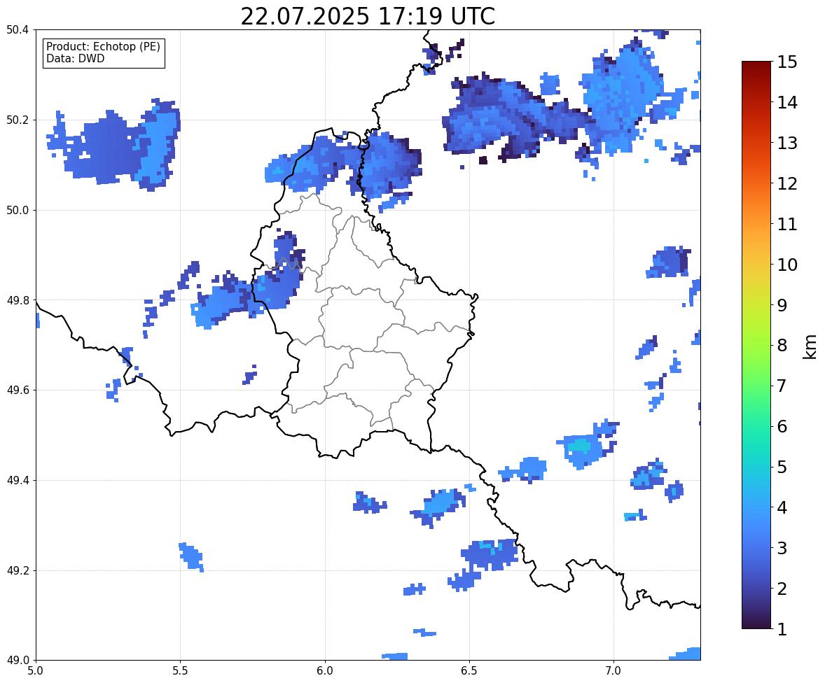The height and width of the screenshot is (683, 825).
Task: Click the colorbar tick label 3
Action: coord(782,548)
